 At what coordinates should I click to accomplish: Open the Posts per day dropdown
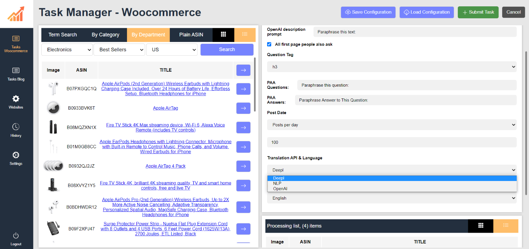pyautogui.click(x=392, y=125)
